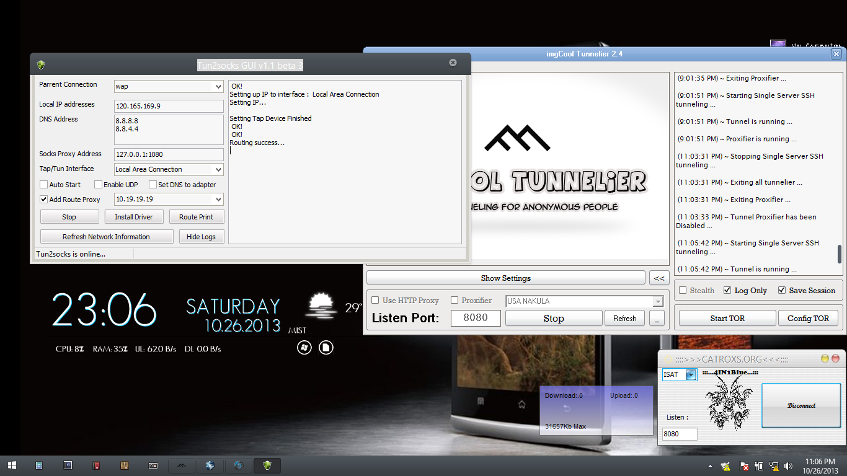This screenshot has width=847, height=476.
Task: Click the Start TOR button
Action: click(x=727, y=318)
